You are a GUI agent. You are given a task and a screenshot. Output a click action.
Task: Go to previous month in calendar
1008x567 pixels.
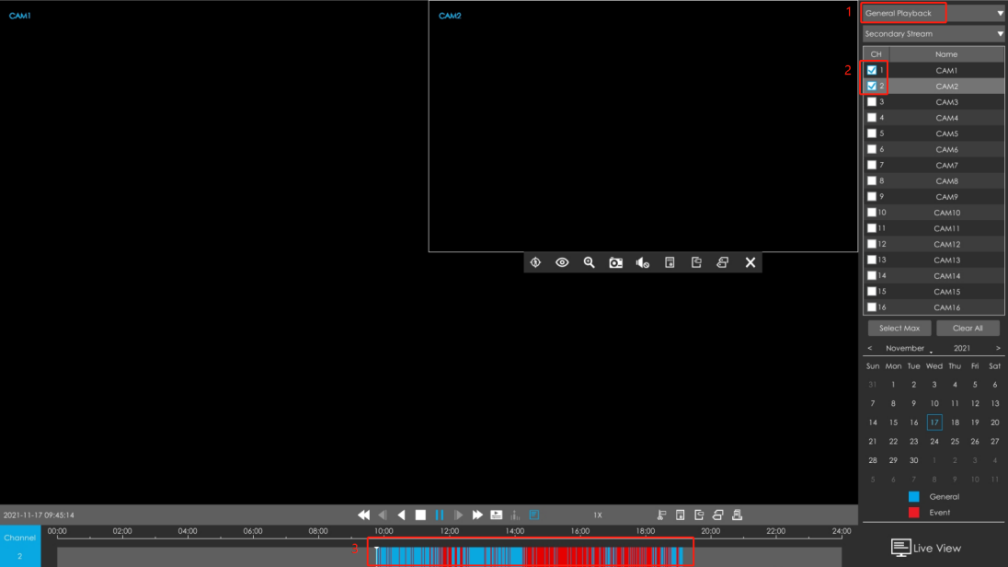point(870,348)
